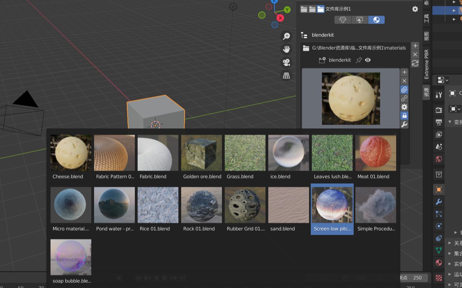
Task: Toggle camera view with the camera icon
Action: point(286,63)
